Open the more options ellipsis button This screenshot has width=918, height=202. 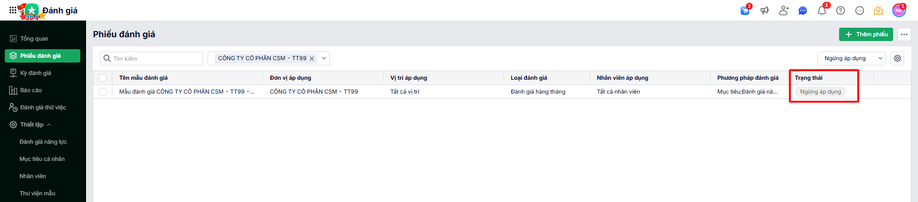point(904,34)
